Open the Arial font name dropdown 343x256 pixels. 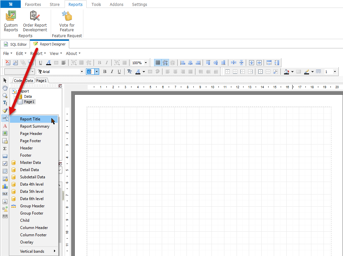point(82,71)
